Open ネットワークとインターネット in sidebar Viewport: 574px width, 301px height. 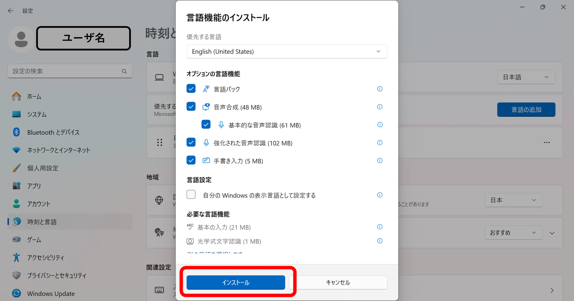(70, 150)
